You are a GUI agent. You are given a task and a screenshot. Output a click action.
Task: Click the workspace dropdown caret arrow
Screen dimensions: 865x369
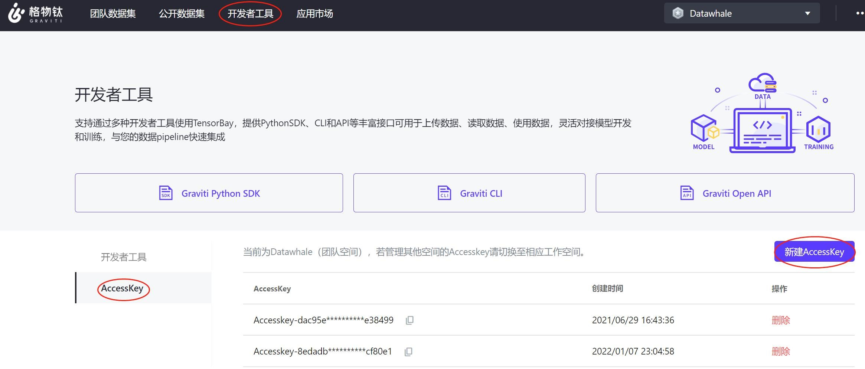[807, 13]
